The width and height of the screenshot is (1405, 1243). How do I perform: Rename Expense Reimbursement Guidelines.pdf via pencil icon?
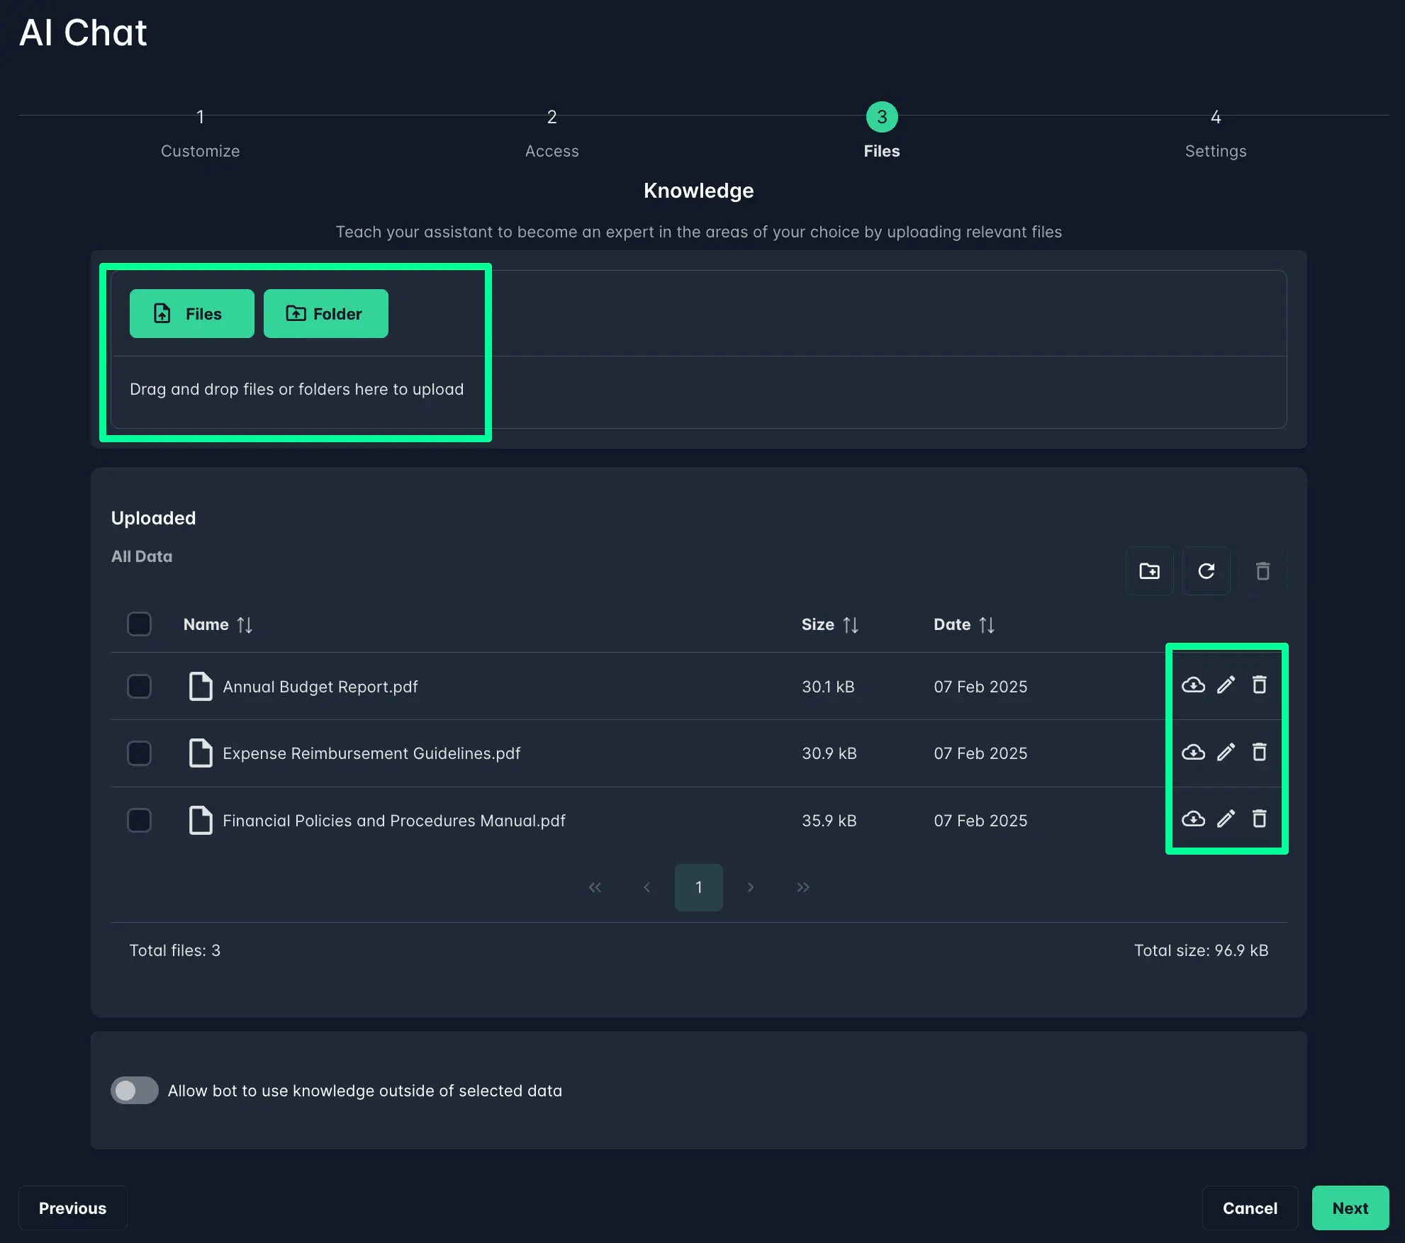click(1226, 752)
